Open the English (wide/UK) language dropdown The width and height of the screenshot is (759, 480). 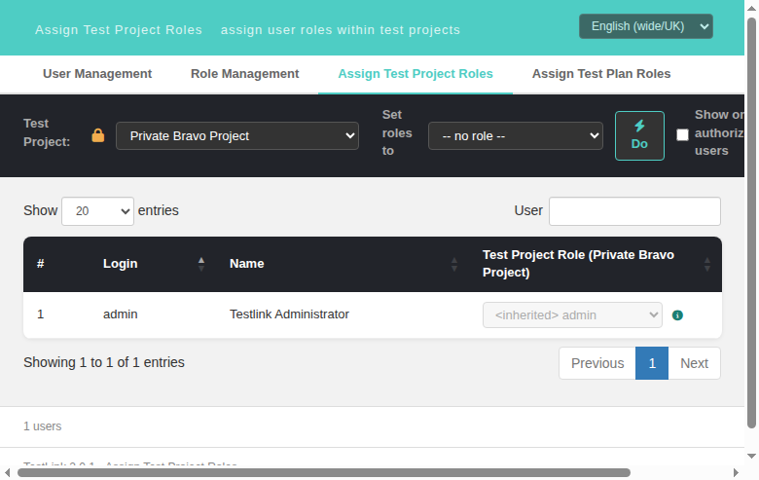(646, 26)
